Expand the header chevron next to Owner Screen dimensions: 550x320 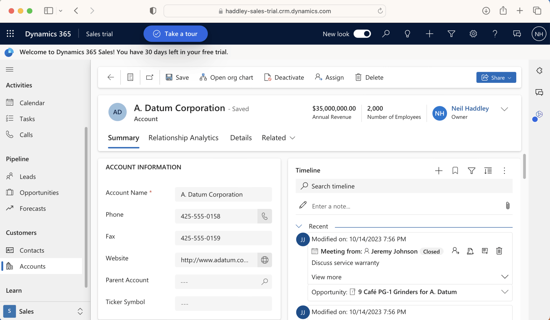click(504, 109)
